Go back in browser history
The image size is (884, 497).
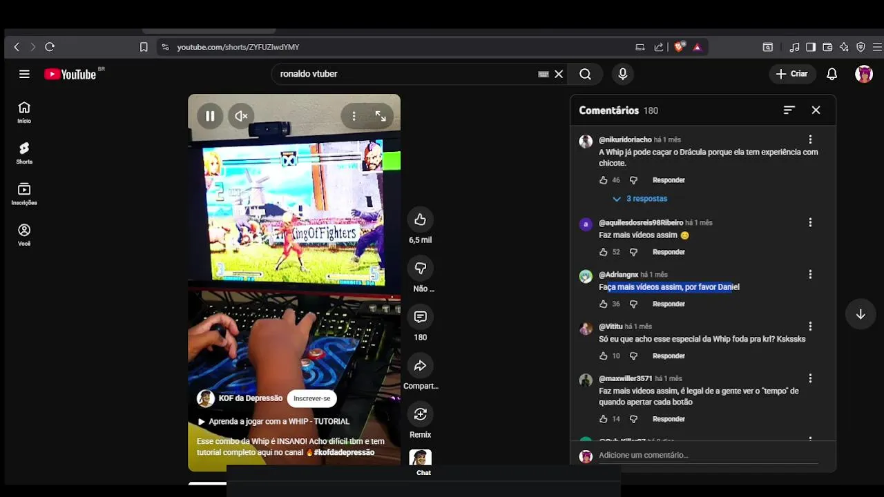(x=17, y=47)
